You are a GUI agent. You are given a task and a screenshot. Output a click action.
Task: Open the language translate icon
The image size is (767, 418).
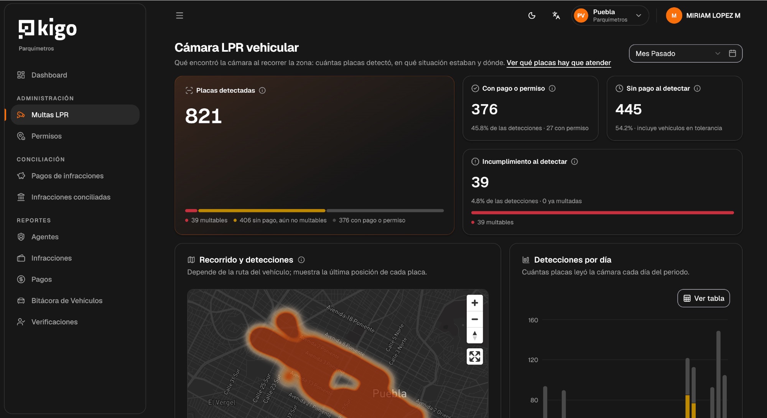(556, 16)
